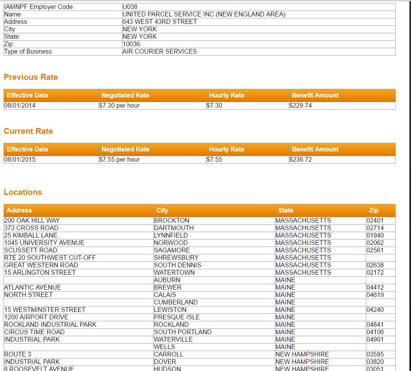Click the SAGAMORE zip 02561
The width and height of the screenshot is (411, 371).
(375, 250)
